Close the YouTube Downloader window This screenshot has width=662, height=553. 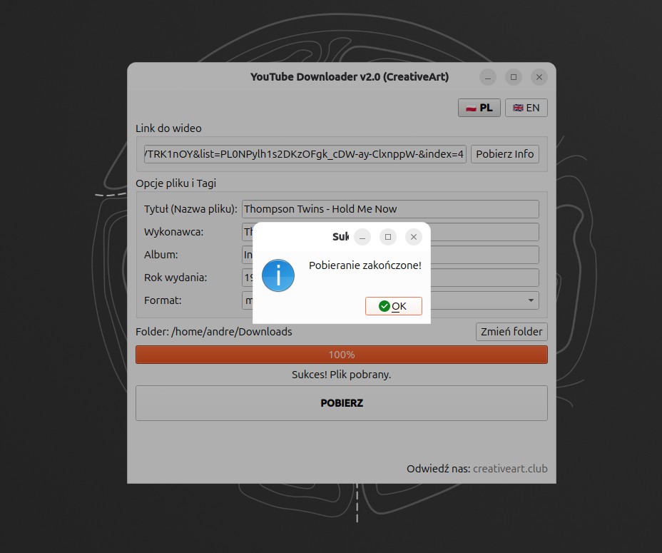coord(539,77)
